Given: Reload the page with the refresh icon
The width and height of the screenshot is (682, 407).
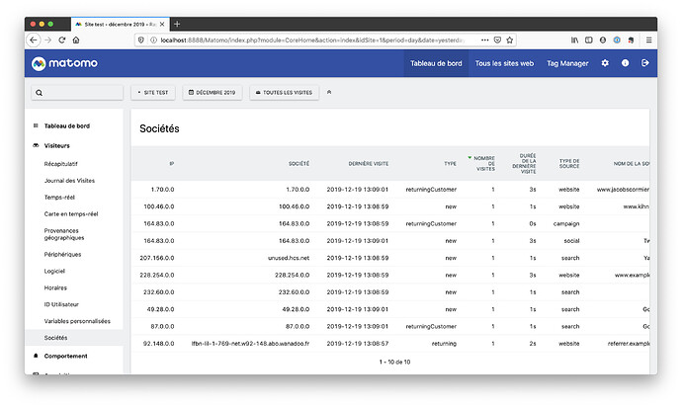Looking at the screenshot, I should click(61, 40).
